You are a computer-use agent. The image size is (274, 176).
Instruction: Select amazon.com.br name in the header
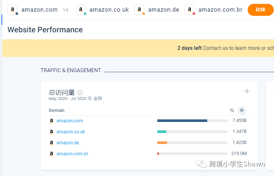point(220,10)
